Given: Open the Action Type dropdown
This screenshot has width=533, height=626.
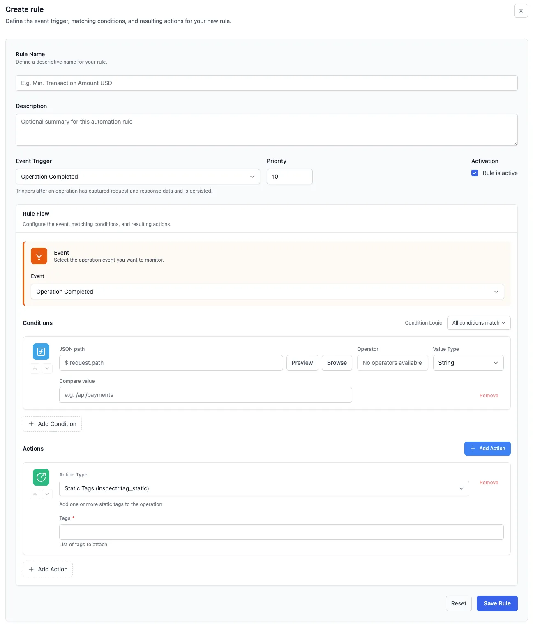Looking at the screenshot, I should [x=264, y=488].
